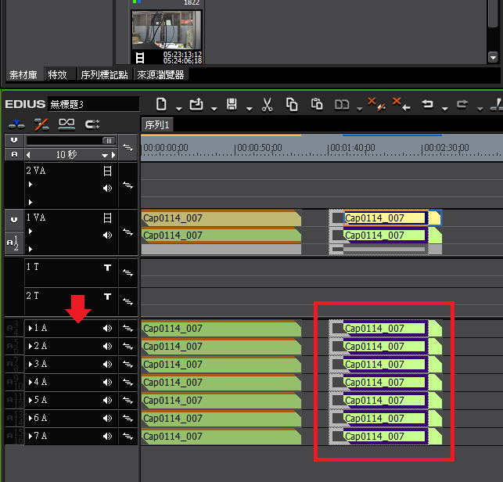Switch to the 特效 tab
503x482 pixels.
click(57, 75)
